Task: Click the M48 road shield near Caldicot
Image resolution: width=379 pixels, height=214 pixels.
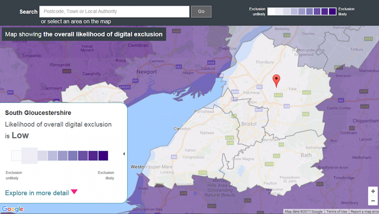Action: pyautogui.click(x=211, y=63)
